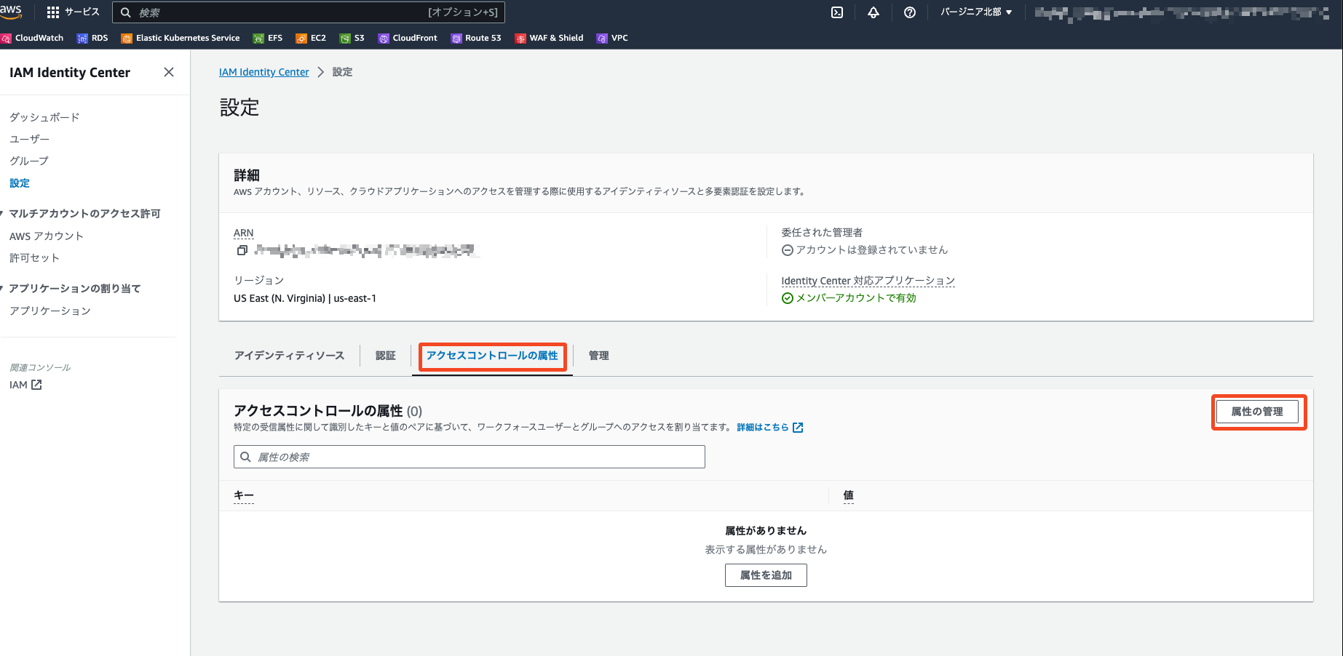The image size is (1343, 656).
Task: Go to ダッシュボード in sidebar
Action: click(44, 117)
